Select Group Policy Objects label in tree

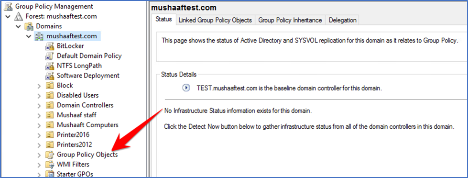87,155
